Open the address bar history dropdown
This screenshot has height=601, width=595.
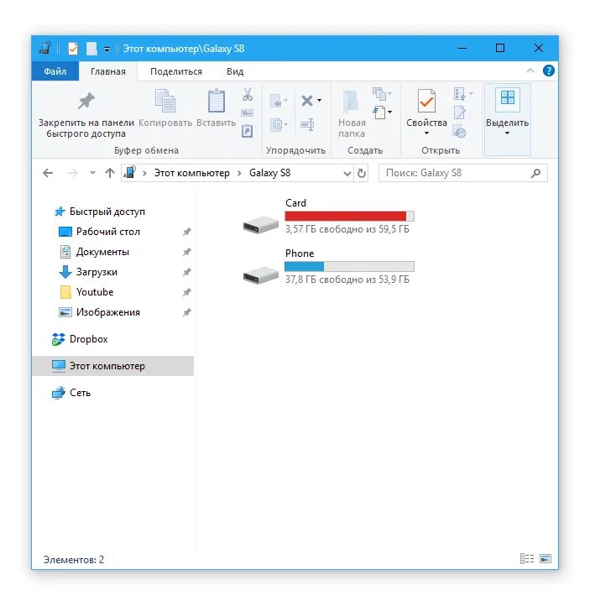(347, 174)
